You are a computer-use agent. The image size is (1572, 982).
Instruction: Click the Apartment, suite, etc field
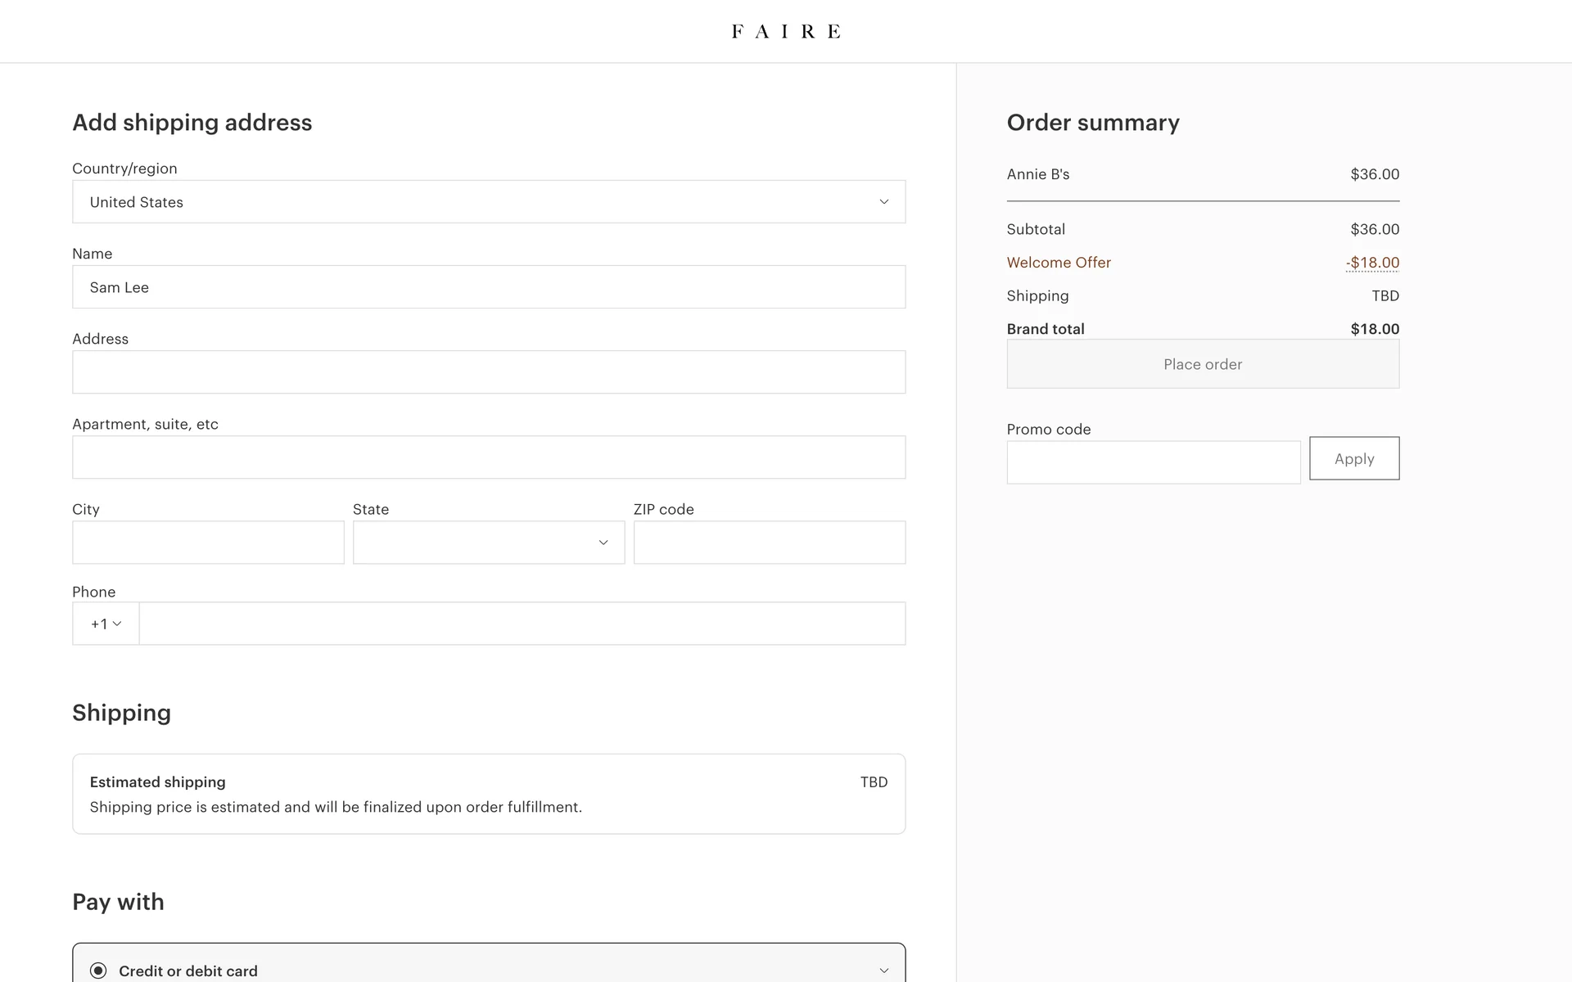488,457
